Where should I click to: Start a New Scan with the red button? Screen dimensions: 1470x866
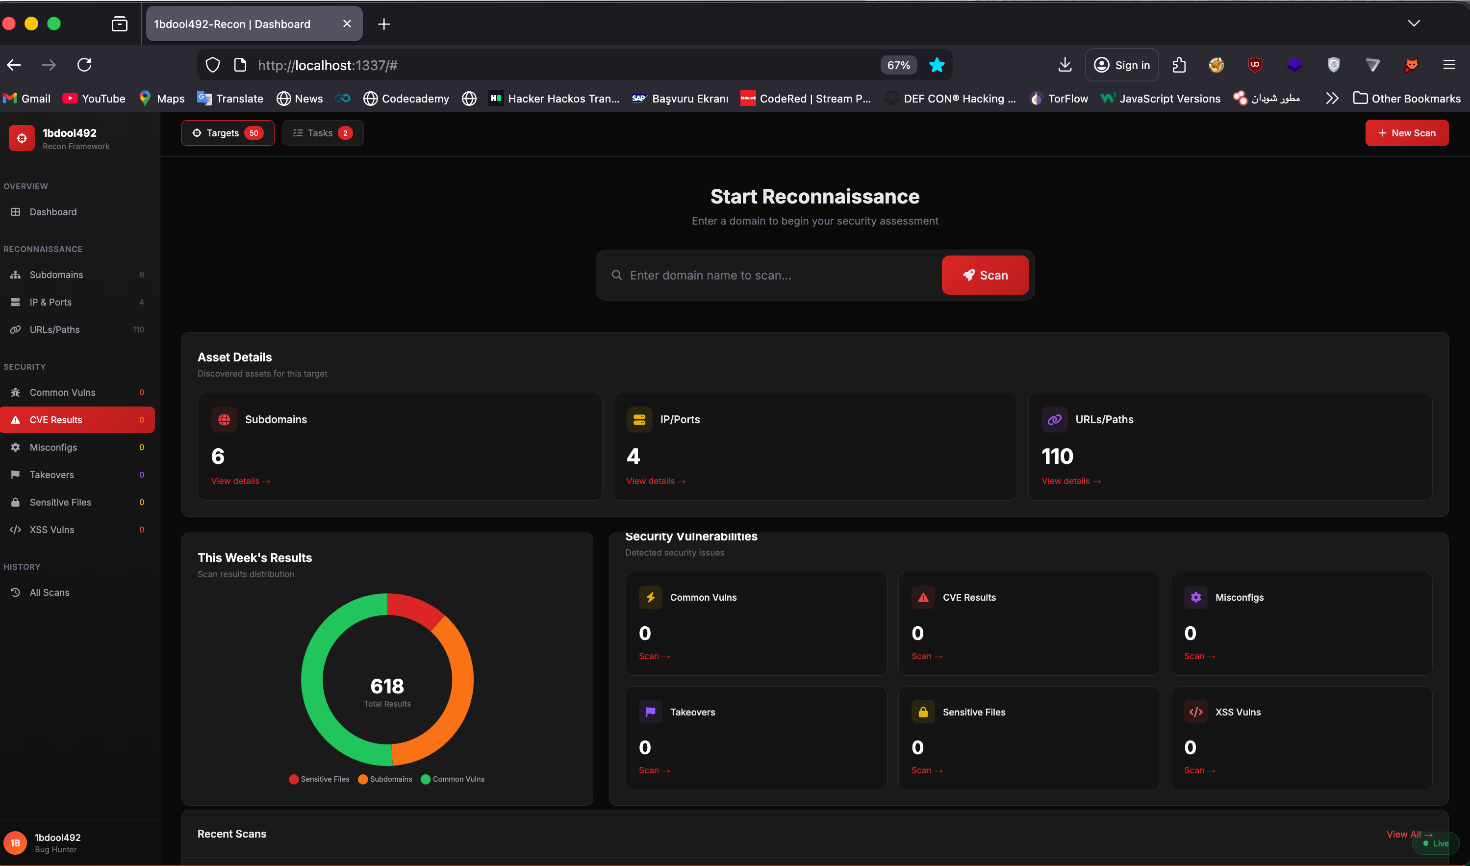[1406, 132]
